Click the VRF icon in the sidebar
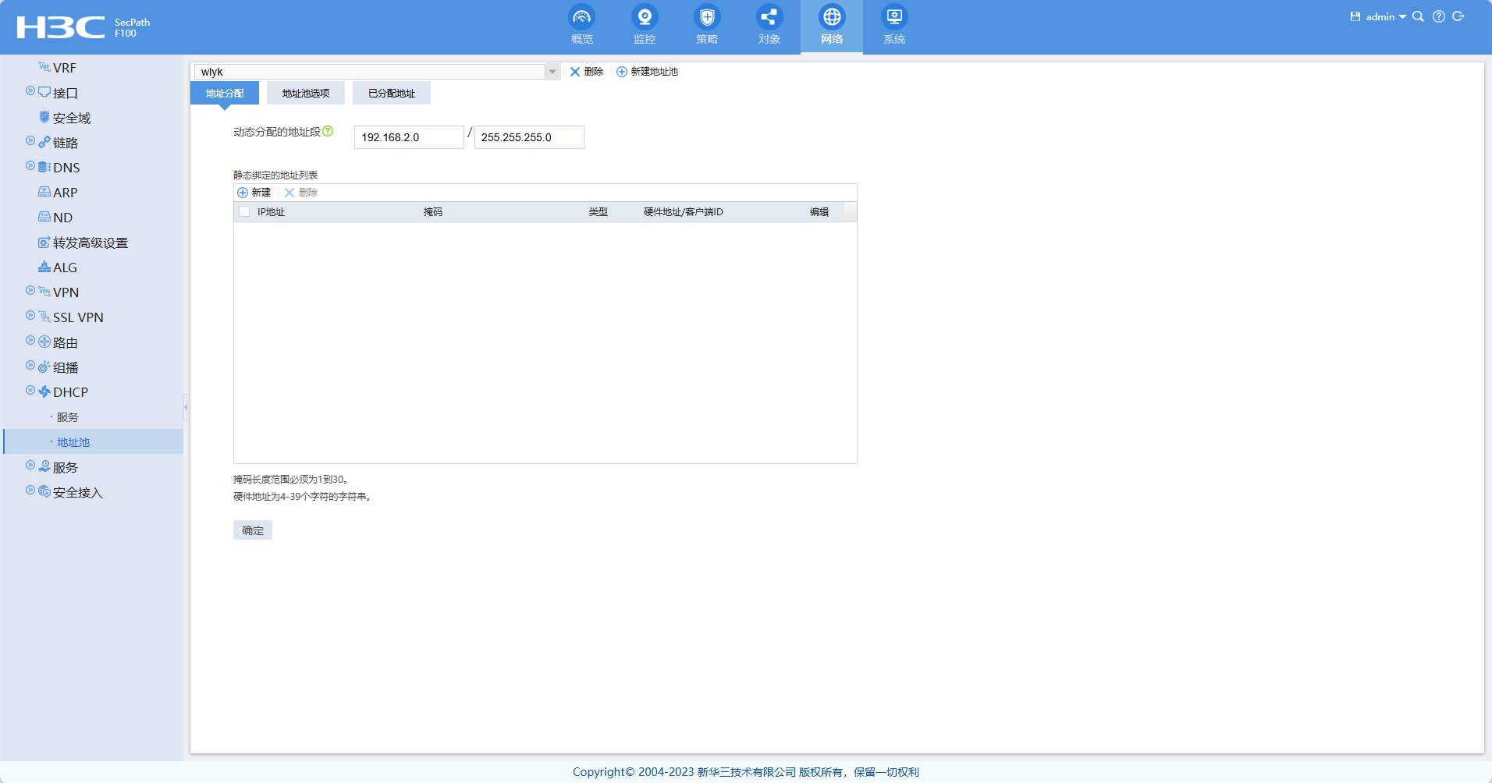Viewport: 1492px width, 783px height. pyautogui.click(x=44, y=67)
